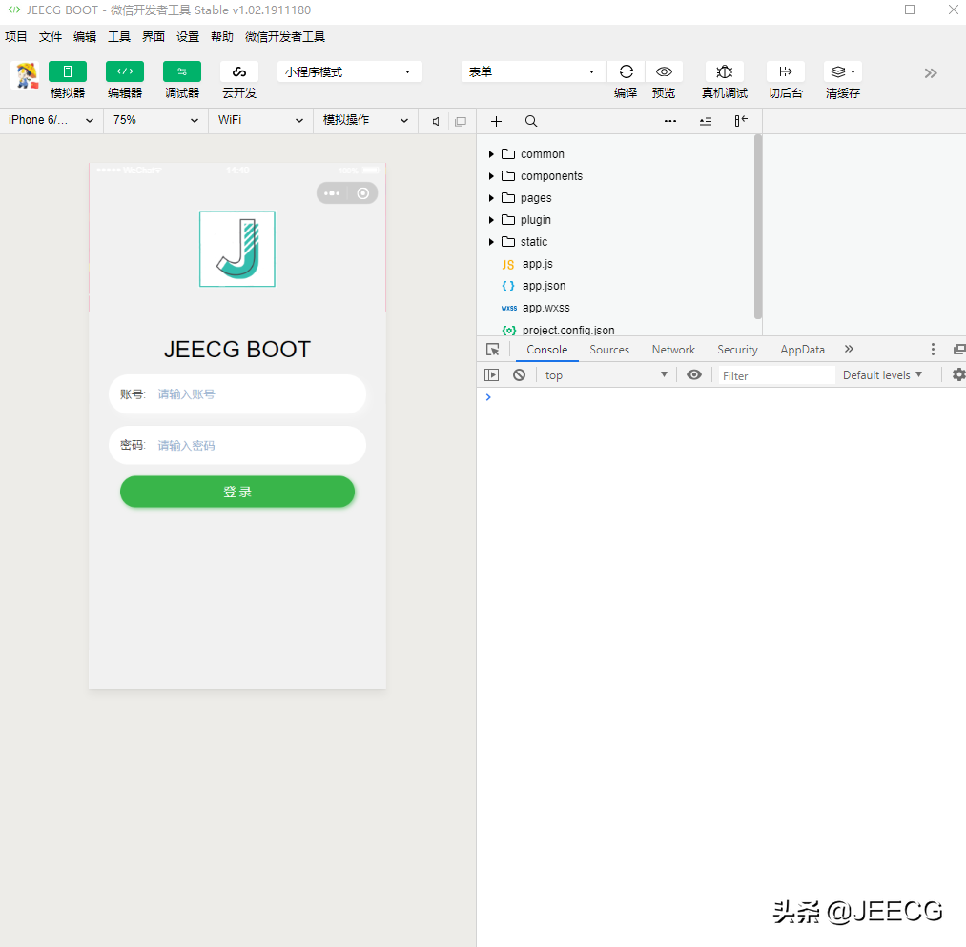Open the WiFi network dropdown
966x947 pixels.
260,121
